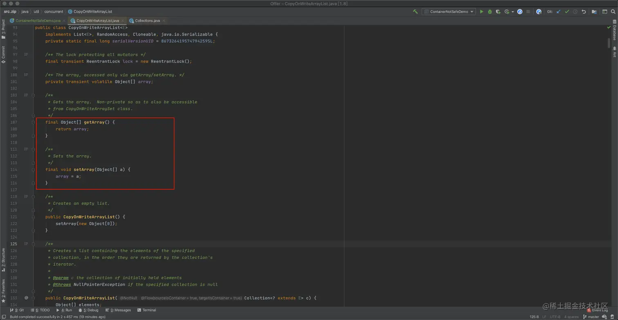The height and width of the screenshot is (320, 618).
Task: Change the UTF-8 file encoding
Action: tap(555, 317)
